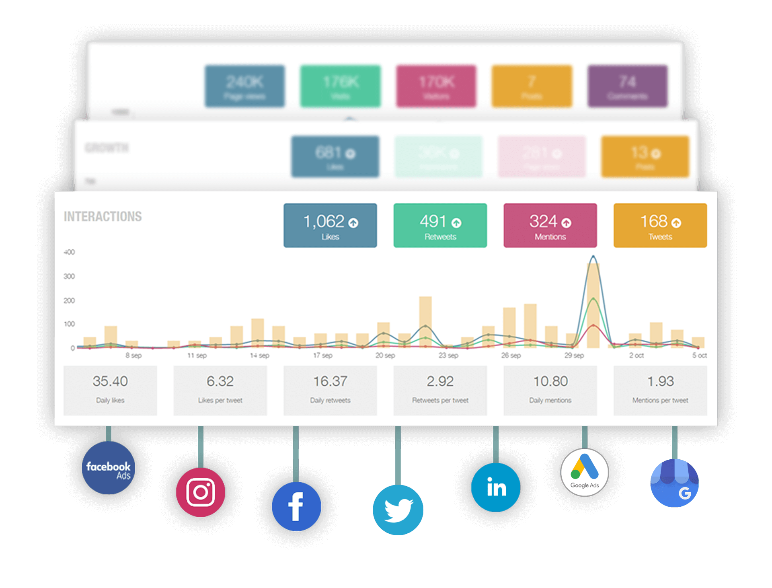Open the LinkedIn 'in' icon
This screenshot has height=588, width=772.
tap(496, 487)
